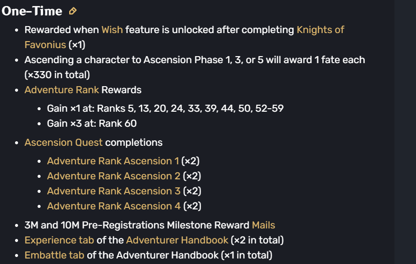Viewport: 416px width, 264px height.
Task: Visit the Adventure Rank Ascension 3 link
Action: pyautogui.click(x=113, y=191)
